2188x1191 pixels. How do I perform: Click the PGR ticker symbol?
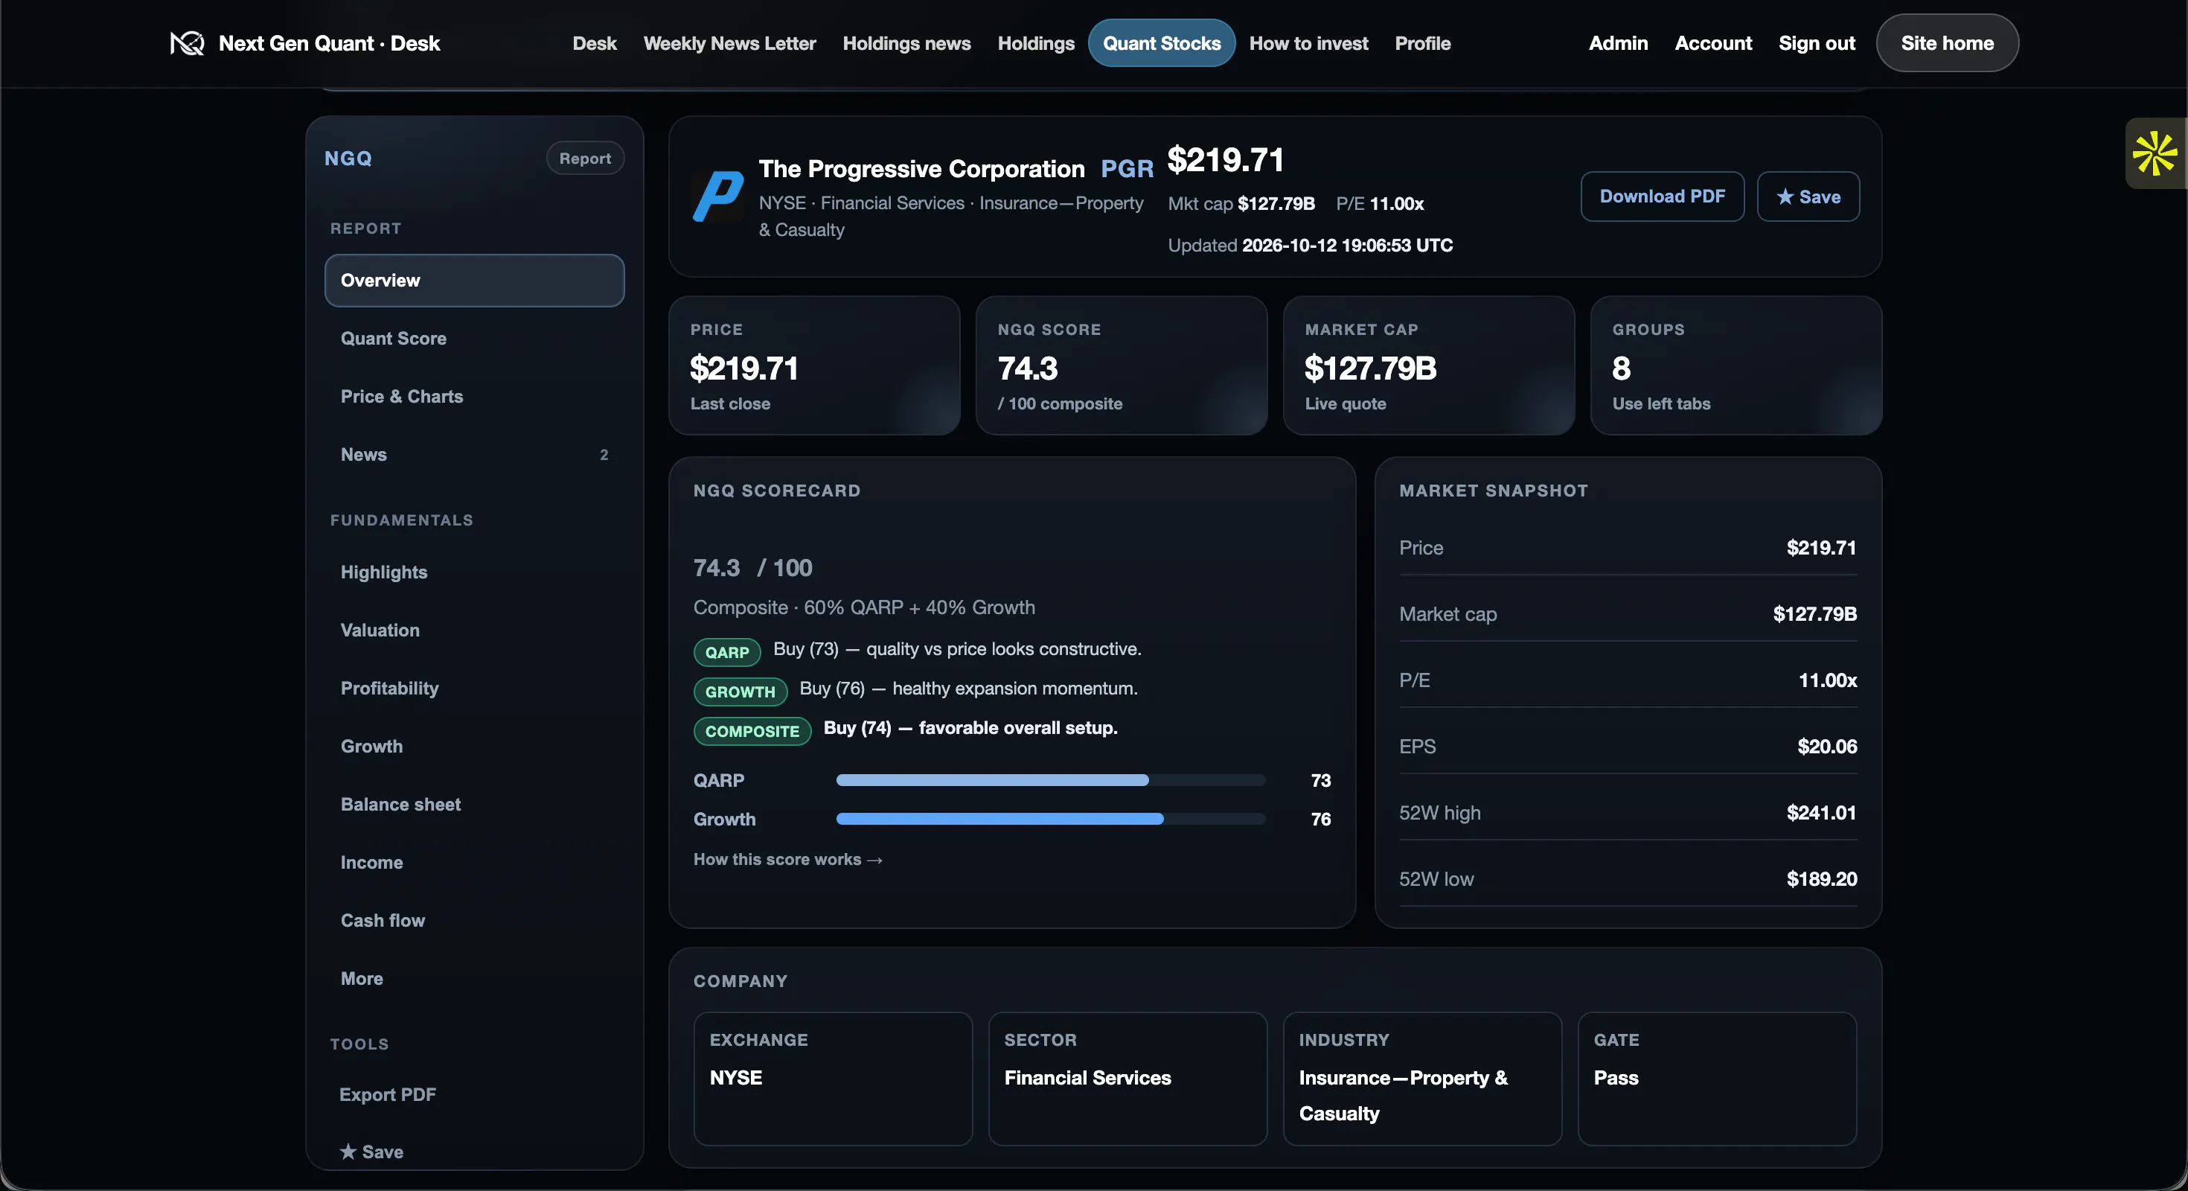point(1126,168)
